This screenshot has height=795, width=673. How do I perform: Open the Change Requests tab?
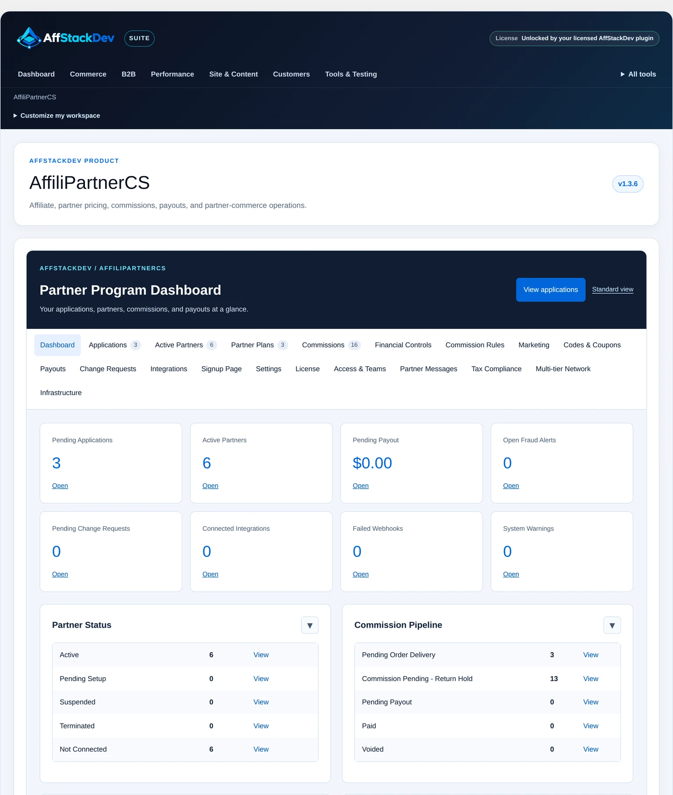coord(108,369)
